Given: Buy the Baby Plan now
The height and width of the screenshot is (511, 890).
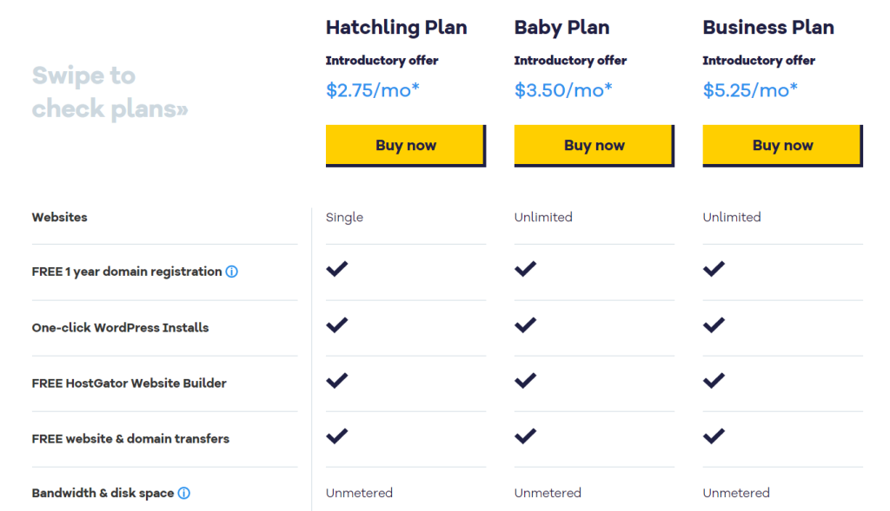Looking at the screenshot, I should click(x=594, y=146).
